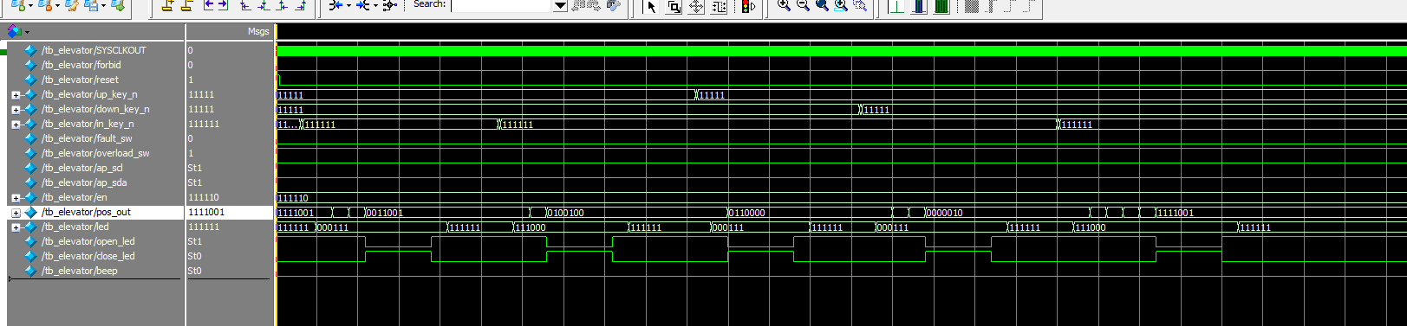This screenshot has width=1407, height=326.
Task: Zoom in using the plus magnifier
Action: pos(784,5)
